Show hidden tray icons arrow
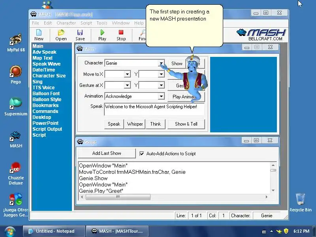 click(272, 231)
